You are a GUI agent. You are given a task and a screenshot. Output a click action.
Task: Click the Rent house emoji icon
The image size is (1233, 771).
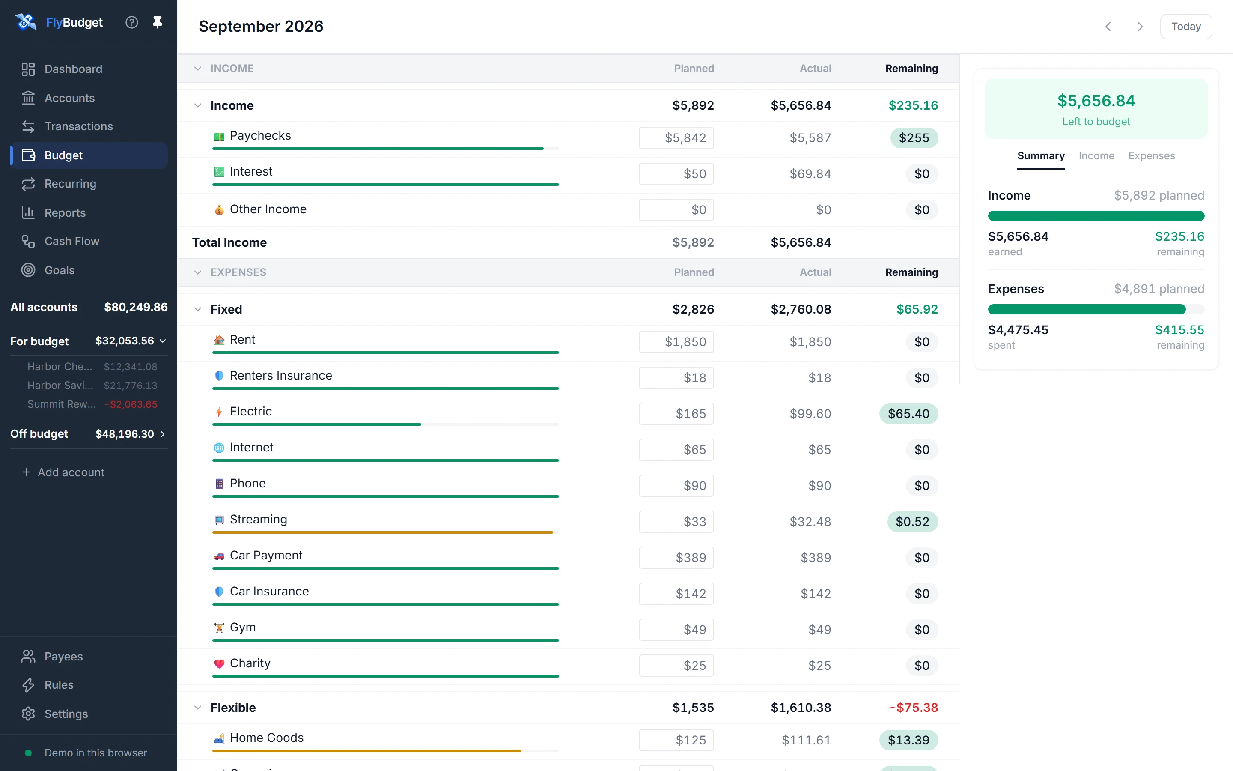pyautogui.click(x=219, y=340)
